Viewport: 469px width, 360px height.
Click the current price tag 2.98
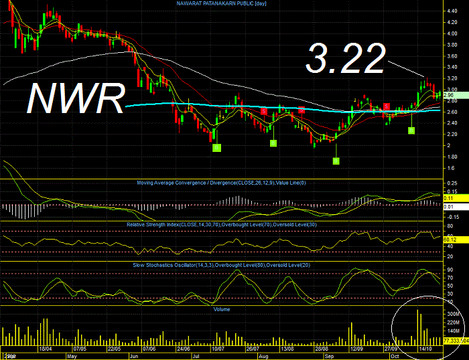tap(456, 95)
